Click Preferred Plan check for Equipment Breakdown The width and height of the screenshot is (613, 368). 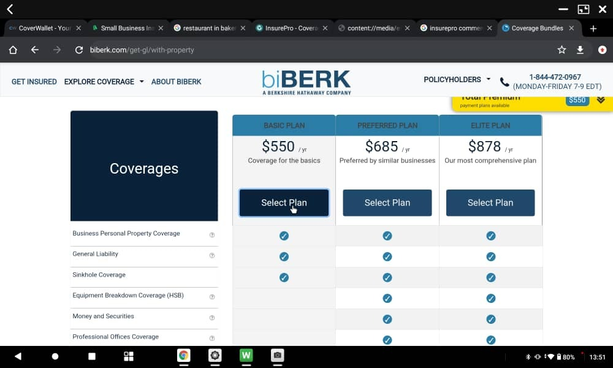pyautogui.click(x=387, y=299)
